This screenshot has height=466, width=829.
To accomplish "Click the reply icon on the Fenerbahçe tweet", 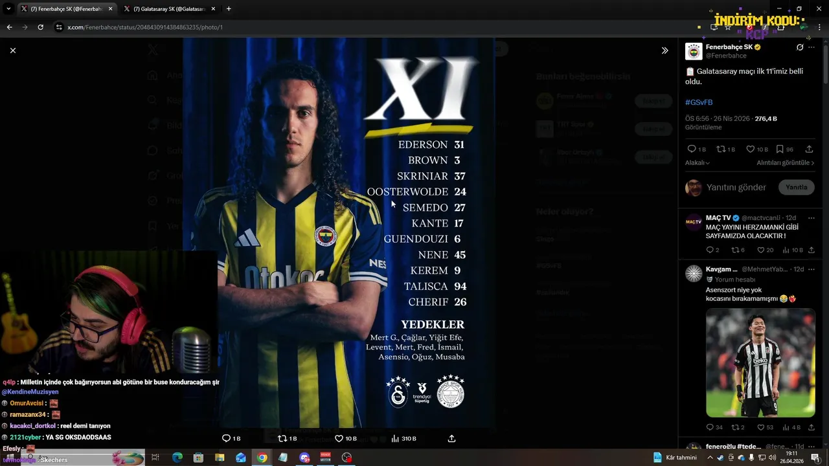I will coord(692,149).
